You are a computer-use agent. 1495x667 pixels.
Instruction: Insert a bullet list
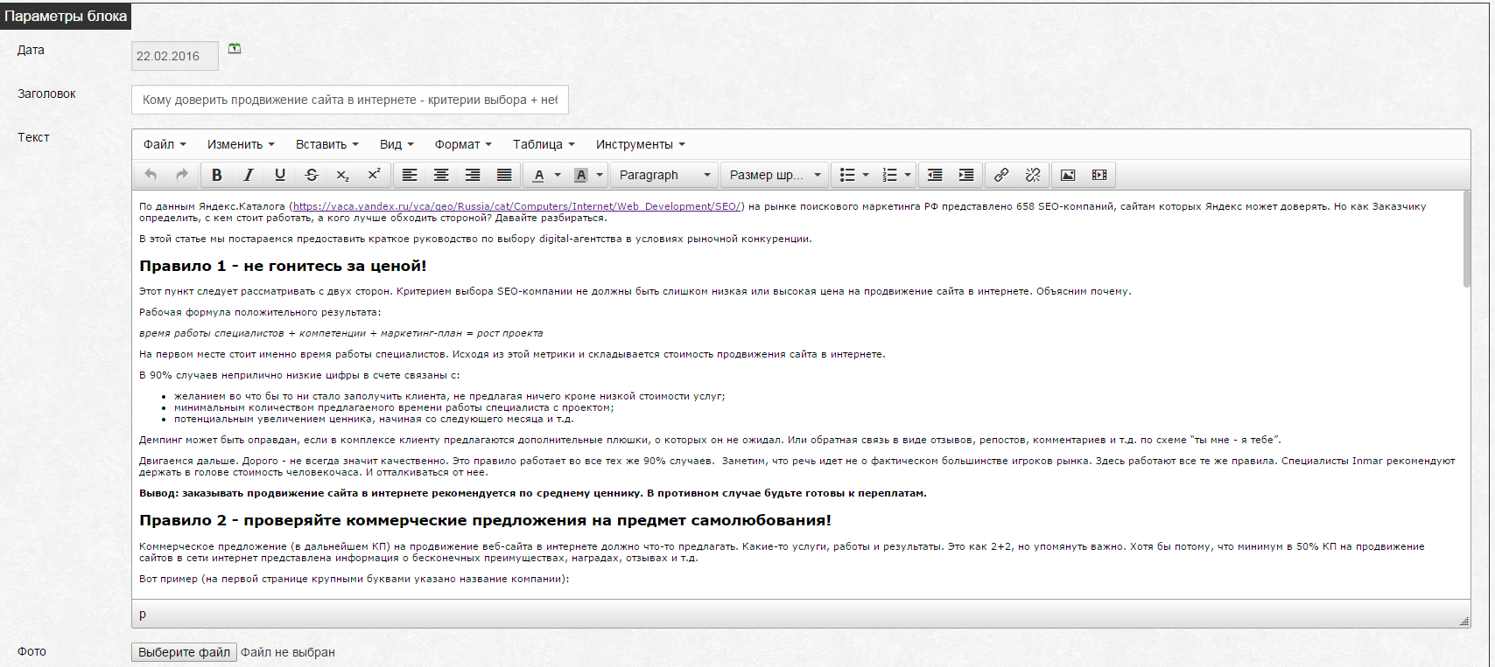coord(847,175)
